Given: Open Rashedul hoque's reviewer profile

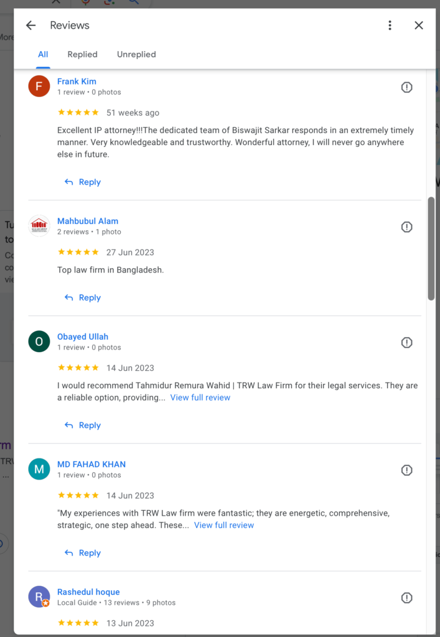Looking at the screenshot, I should coord(88,592).
